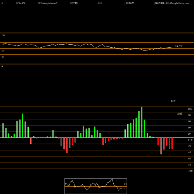
Task: Click the RSI axis label 30
Action: tap(3, 57)
